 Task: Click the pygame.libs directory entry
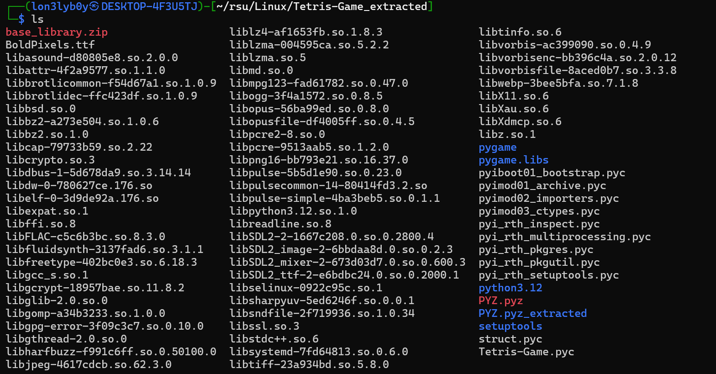tap(513, 160)
